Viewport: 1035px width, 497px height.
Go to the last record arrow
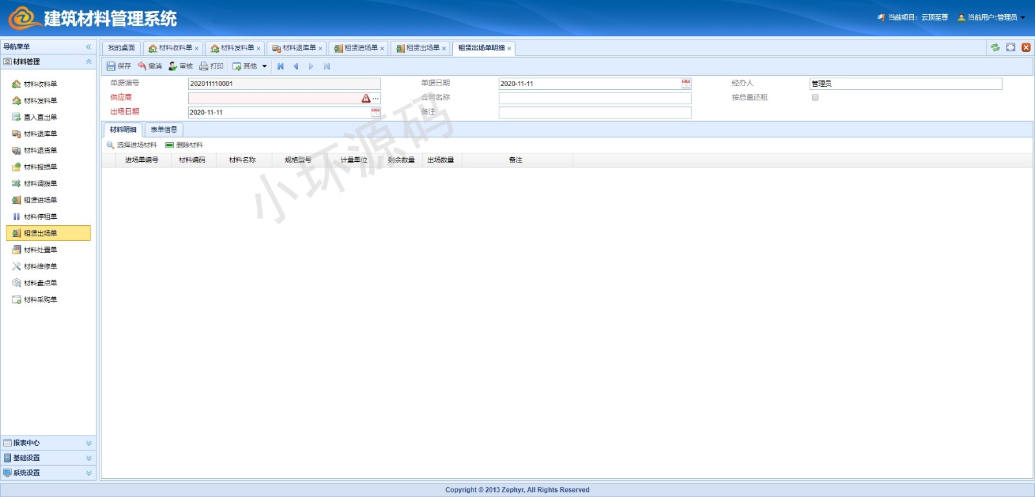coord(327,66)
